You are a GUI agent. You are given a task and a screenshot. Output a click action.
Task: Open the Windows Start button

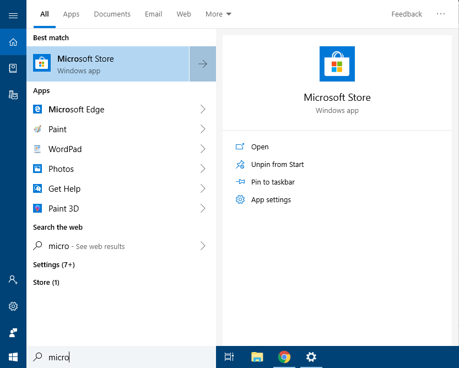[x=13, y=357]
